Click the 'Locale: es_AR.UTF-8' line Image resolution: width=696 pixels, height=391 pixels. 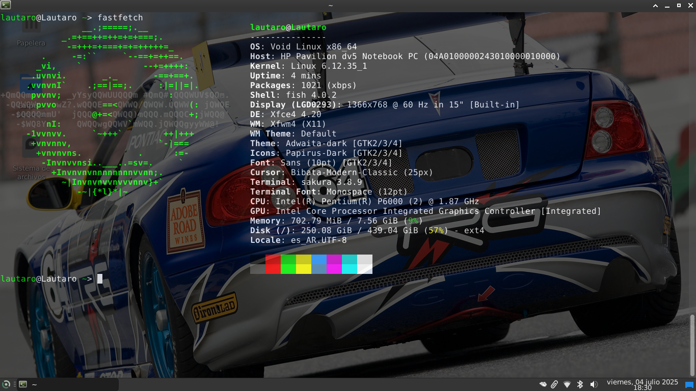pos(298,240)
